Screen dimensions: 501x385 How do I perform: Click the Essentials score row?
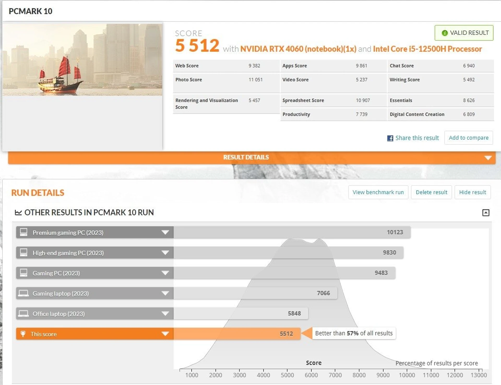coord(441,100)
